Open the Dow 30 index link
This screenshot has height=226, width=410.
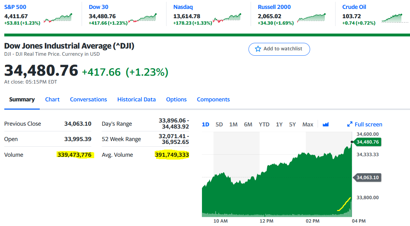coord(98,7)
